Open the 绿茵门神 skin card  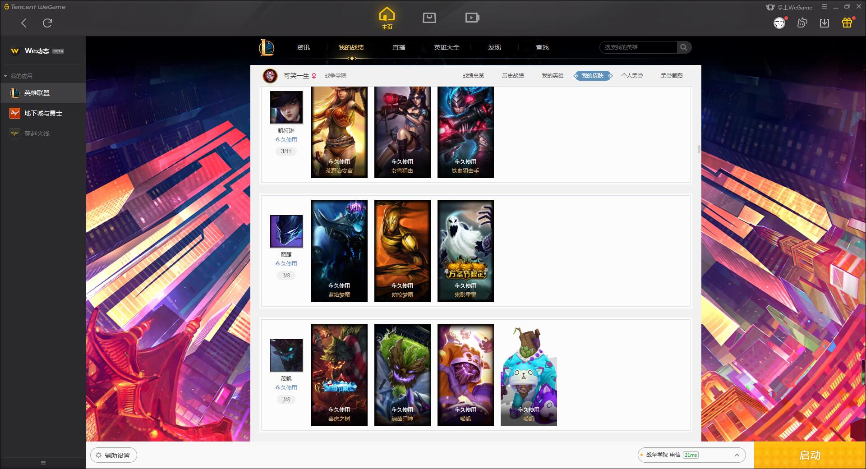tap(402, 375)
